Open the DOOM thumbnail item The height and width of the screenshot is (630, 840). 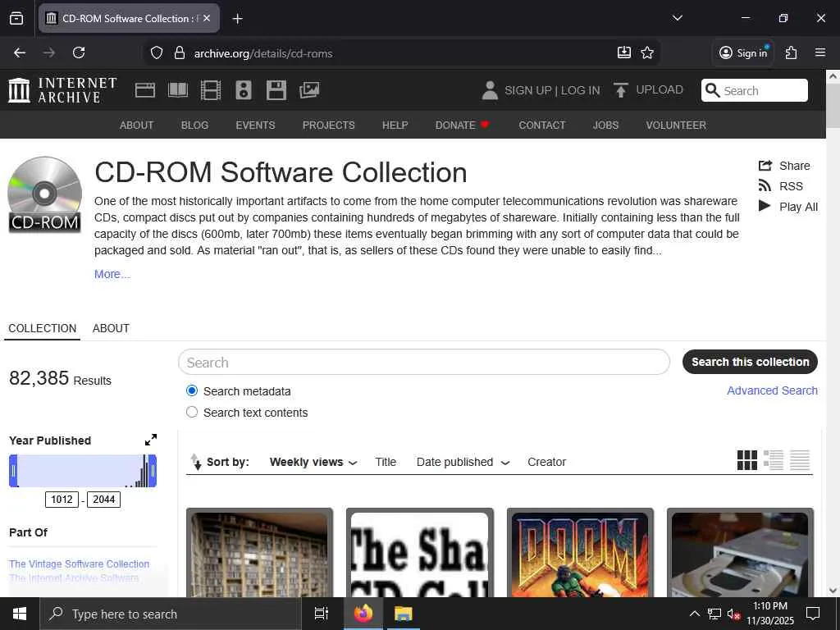(x=580, y=553)
